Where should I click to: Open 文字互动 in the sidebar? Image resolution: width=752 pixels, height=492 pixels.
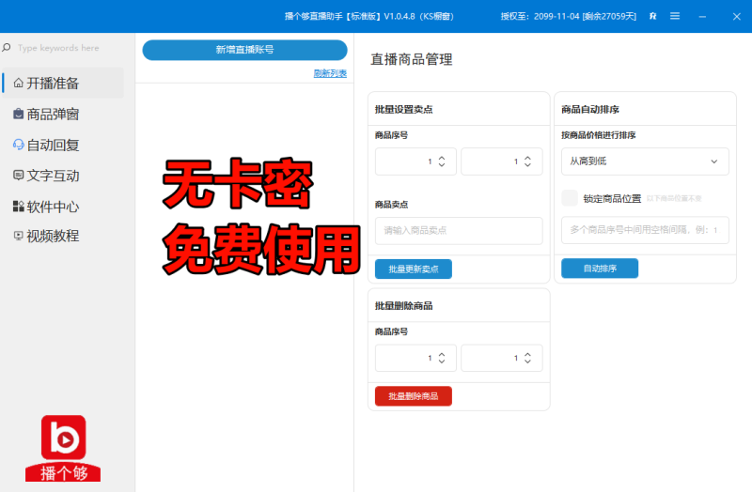(63, 176)
